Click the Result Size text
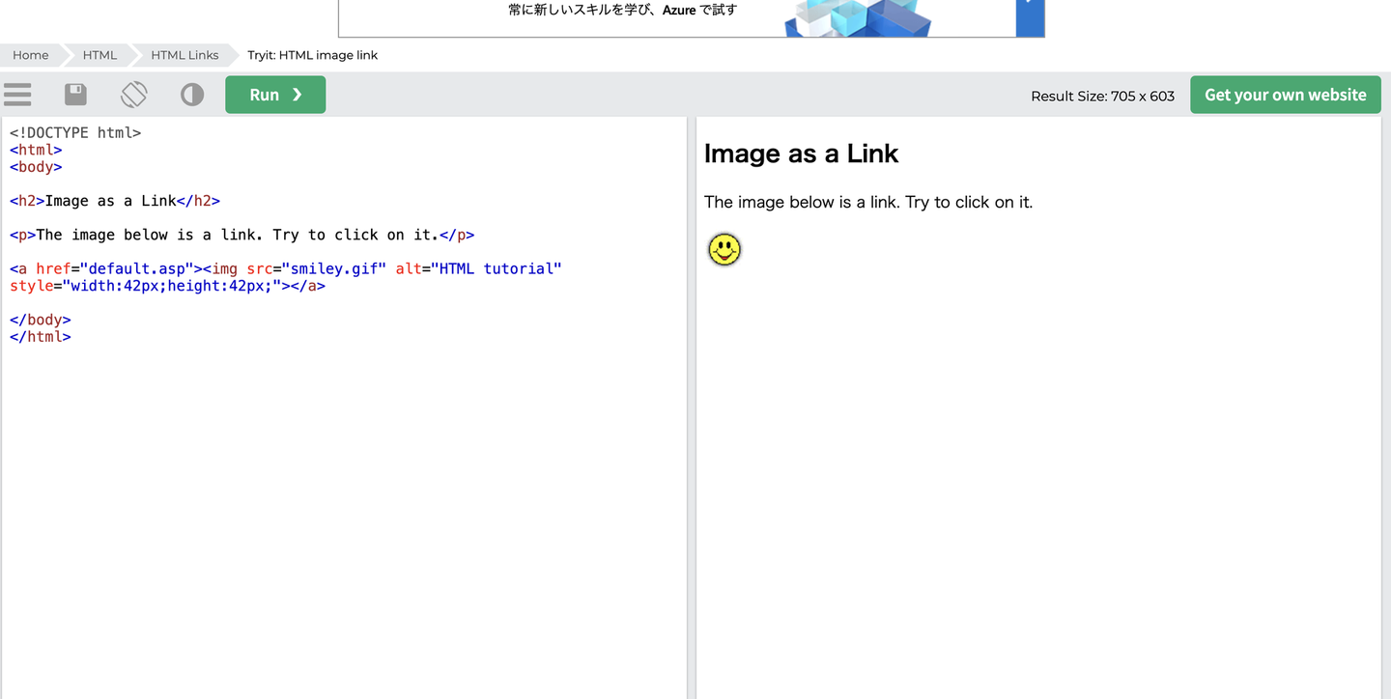This screenshot has height=699, width=1391. pos(1102,96)
